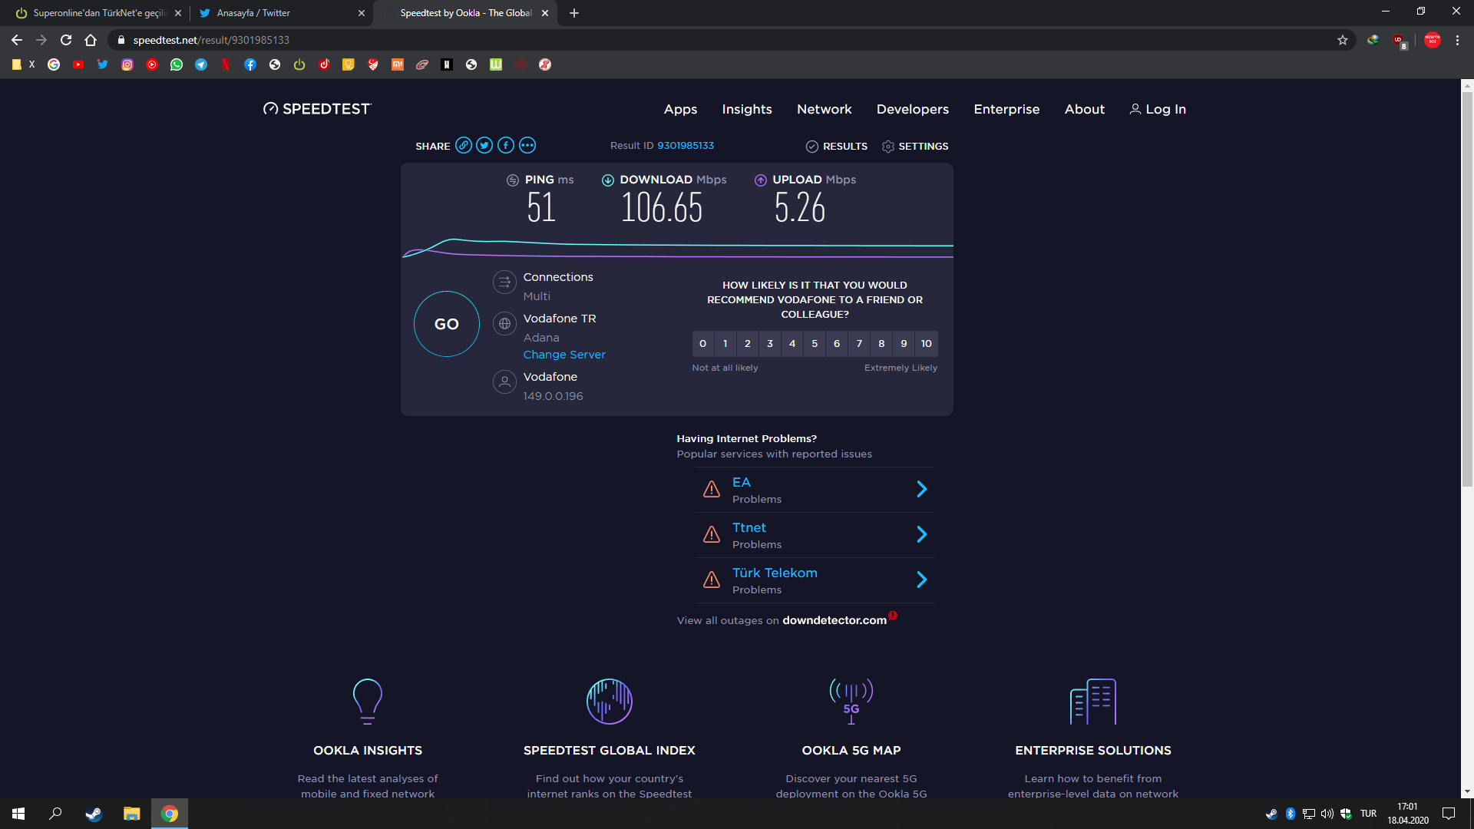Expand Ttnet problems chevron

point(922,535)
